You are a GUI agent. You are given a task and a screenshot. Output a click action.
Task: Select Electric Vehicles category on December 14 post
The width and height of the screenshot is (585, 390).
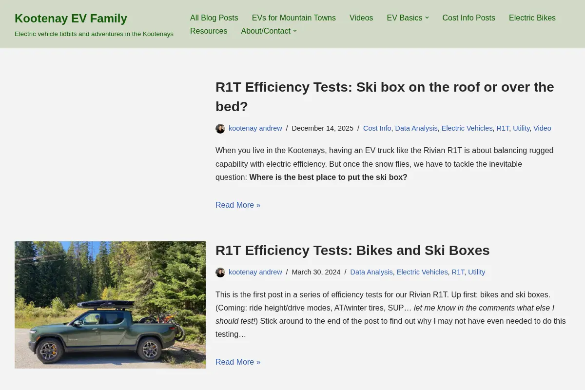pyautogui.click(x=467, y=128)
